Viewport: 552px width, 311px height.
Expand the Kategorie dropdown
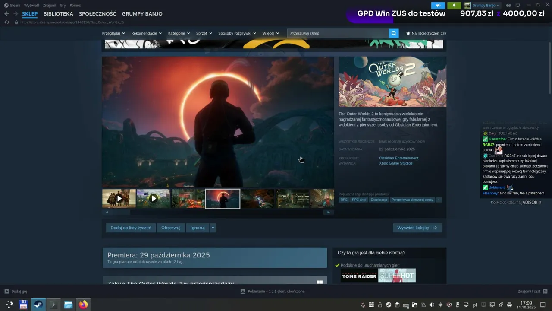(179, 33)
